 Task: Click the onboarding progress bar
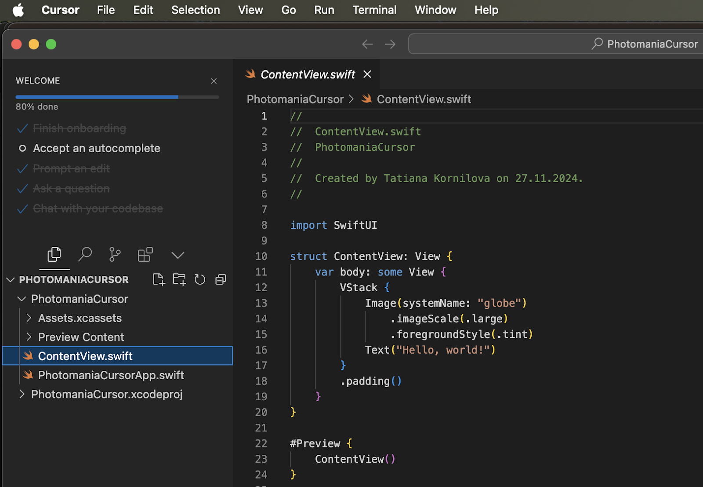[117, 97]
